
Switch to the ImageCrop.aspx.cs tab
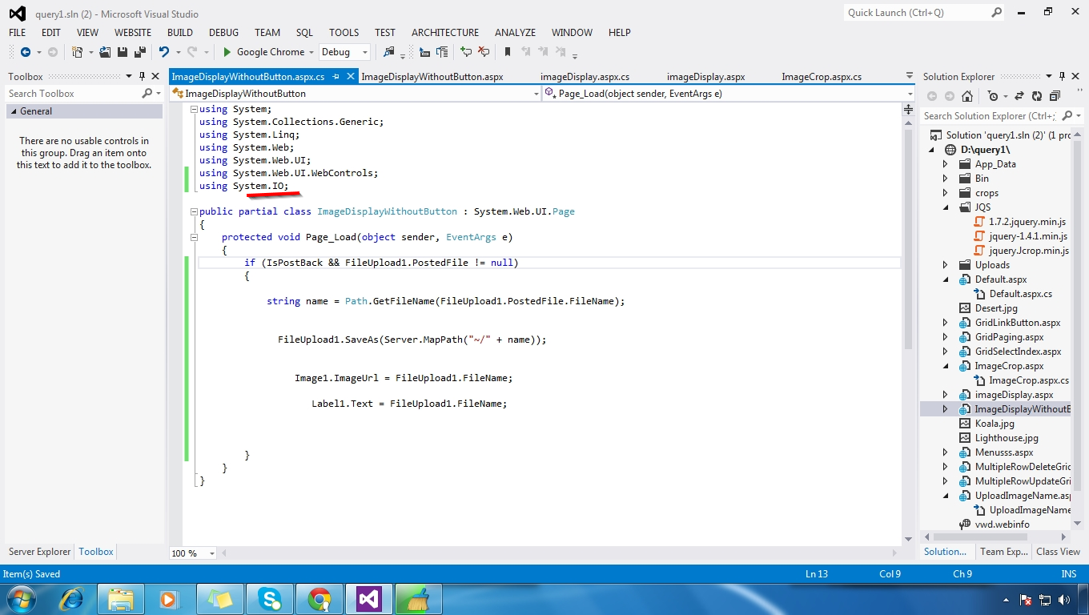click(x=821, y=75)
